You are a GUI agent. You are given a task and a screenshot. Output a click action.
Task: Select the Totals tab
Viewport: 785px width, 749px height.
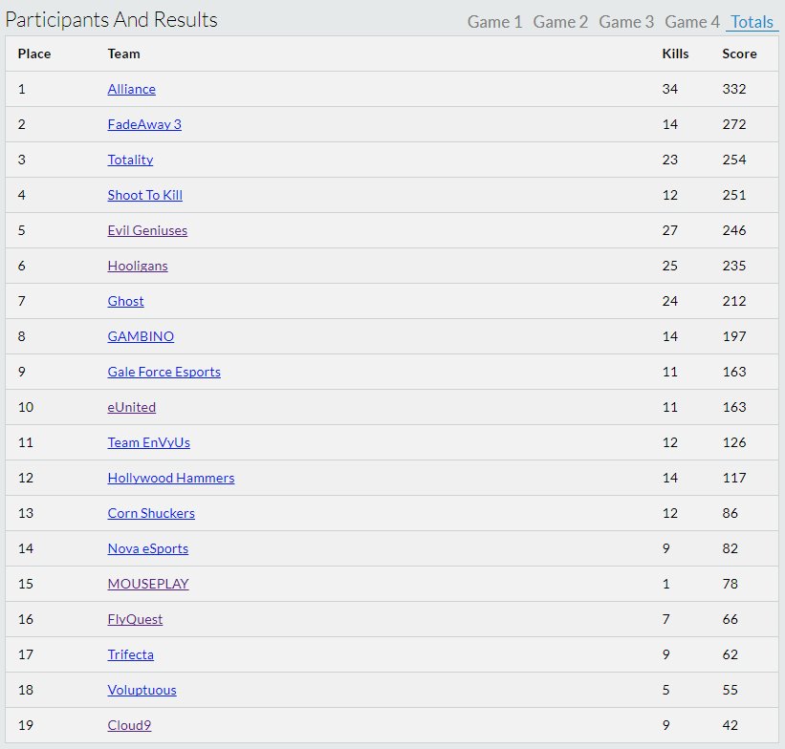point(752,22)
